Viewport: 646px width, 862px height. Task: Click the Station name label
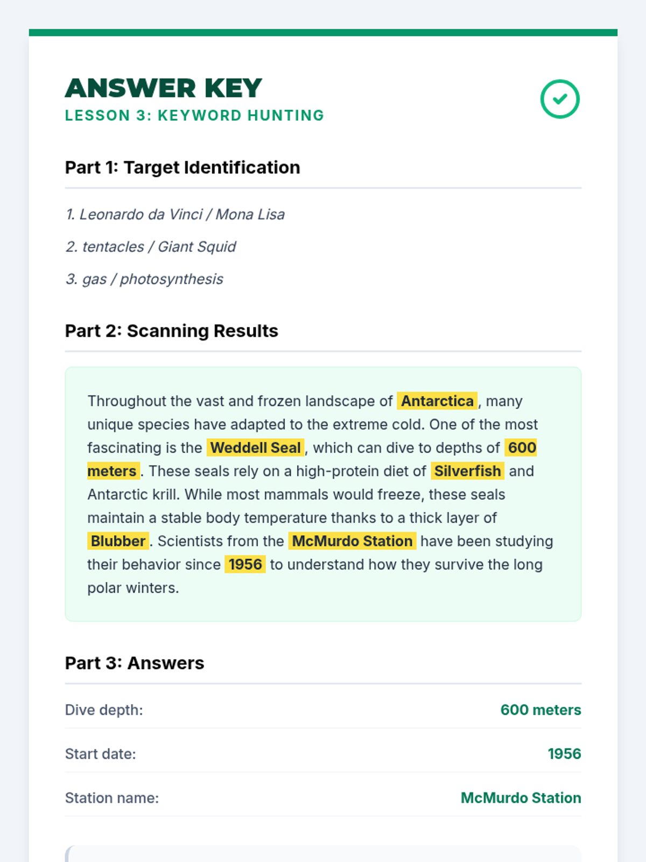tap(112, 798)
